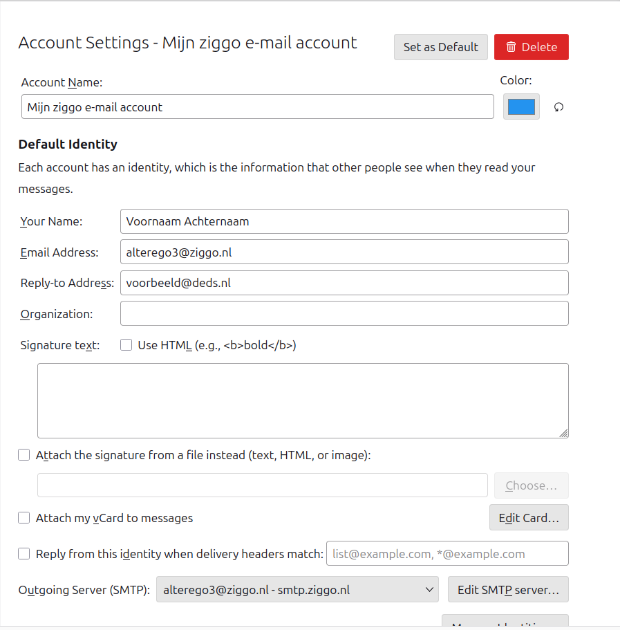Click the Set as Default button
The image size is (620, 630).
[x=440, y=47]
